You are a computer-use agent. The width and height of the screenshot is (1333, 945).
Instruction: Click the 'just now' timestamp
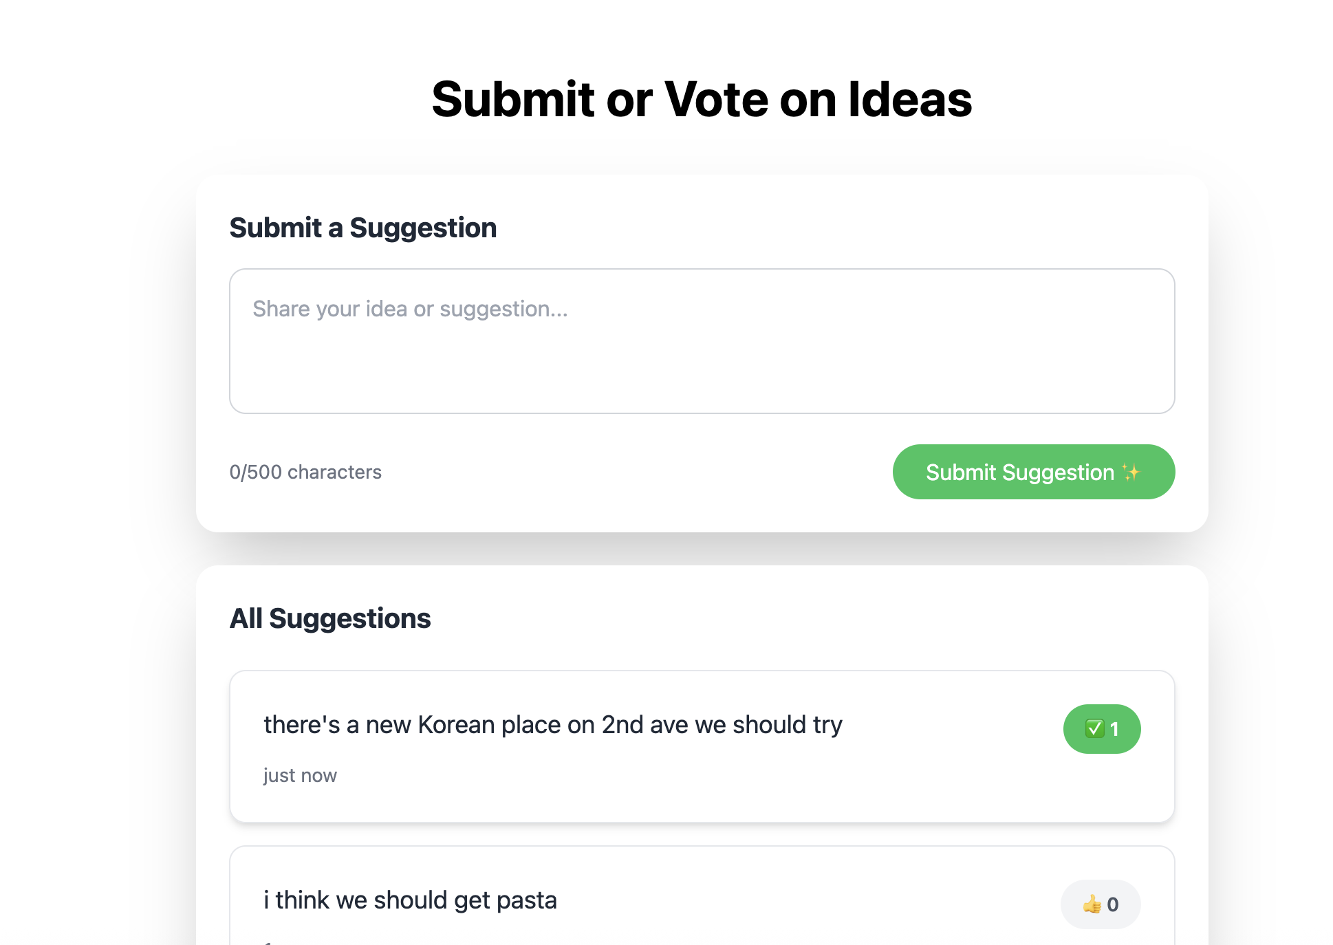tap(300, 775)
